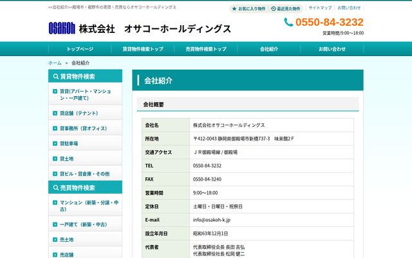Image resolution: width=412 pixels, height=258 pixels.
Task: Click the 株式会社 オサコーホールディングス header title
Action: [x=154, y=28]
